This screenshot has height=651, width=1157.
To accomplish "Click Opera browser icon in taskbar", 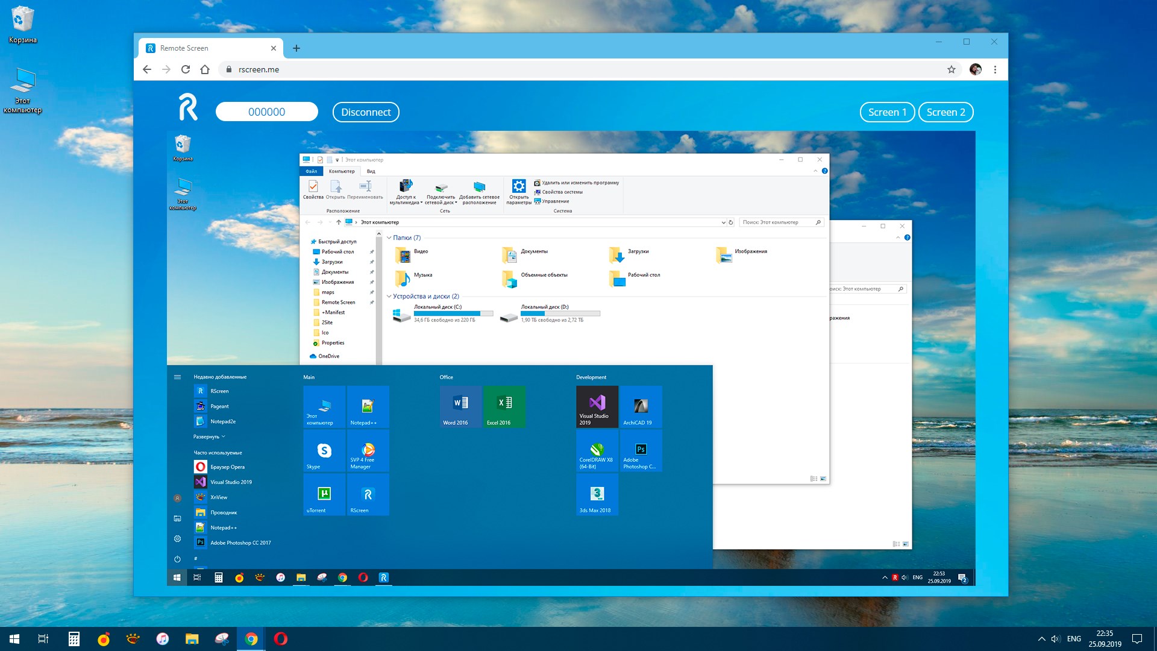I will (282, 638).
